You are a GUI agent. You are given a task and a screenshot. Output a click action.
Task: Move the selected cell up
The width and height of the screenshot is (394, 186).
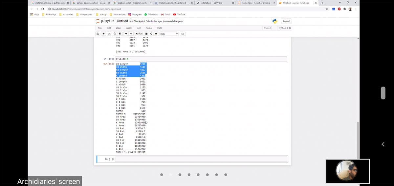point(126,34)
